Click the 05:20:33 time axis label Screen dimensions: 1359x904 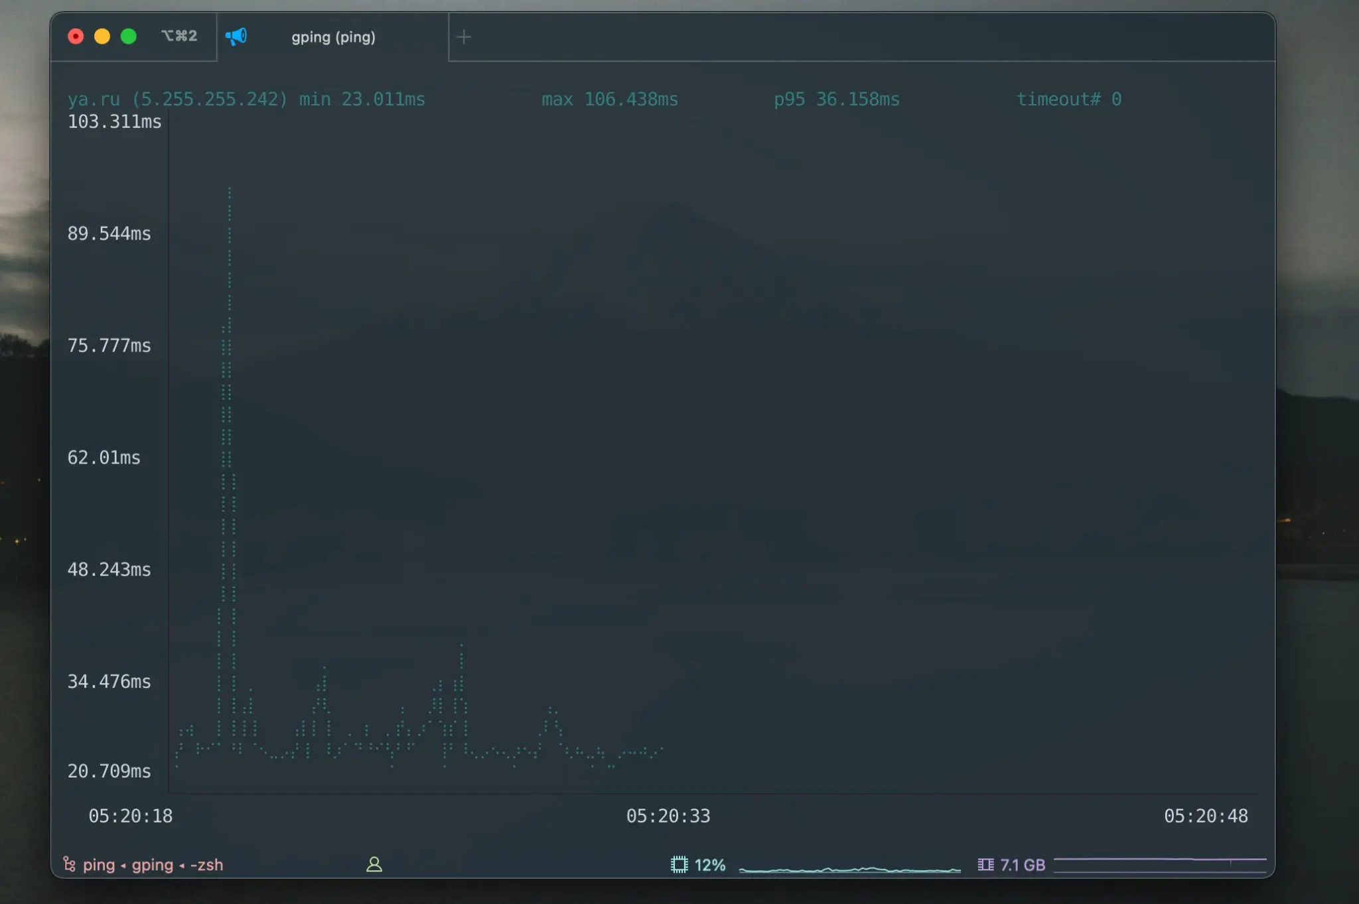[668, 816]
